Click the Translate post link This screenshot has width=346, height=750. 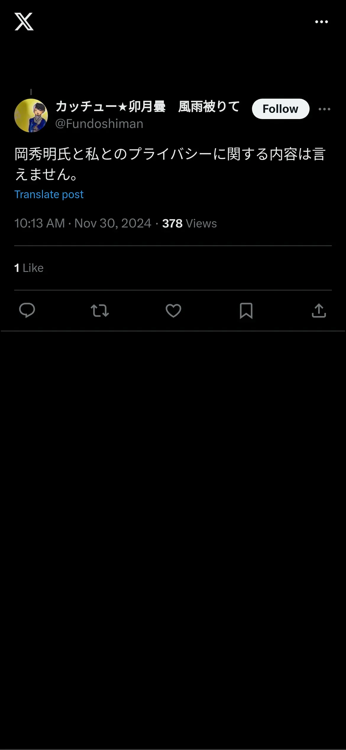49,195
